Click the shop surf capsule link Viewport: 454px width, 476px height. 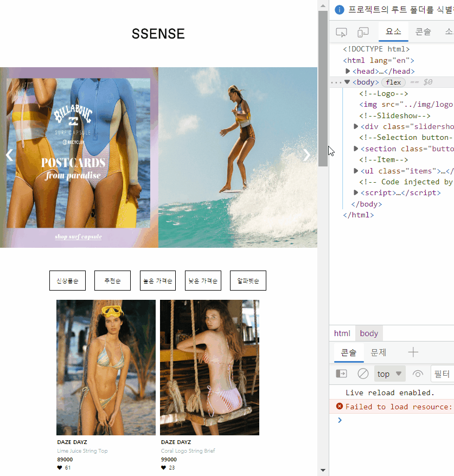point(78,236)
